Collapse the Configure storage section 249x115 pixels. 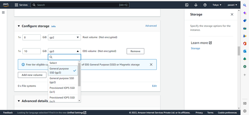[x=19, y=26]
